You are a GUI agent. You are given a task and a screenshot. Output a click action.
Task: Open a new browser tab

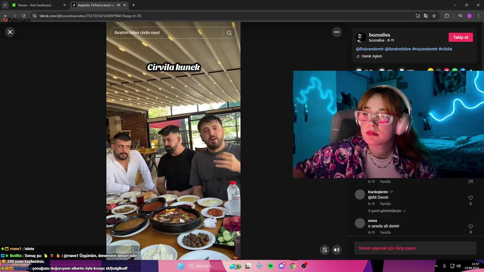(133, 5)
